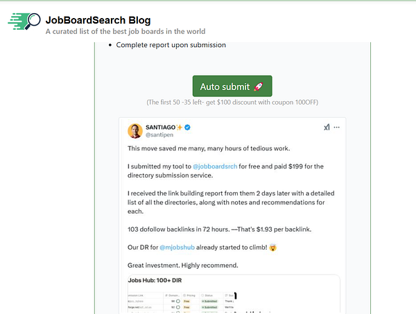Viewport: 416px width, 314px height.
Task: Click the SANTIAGO display name
Action: (x=162, y=128)
